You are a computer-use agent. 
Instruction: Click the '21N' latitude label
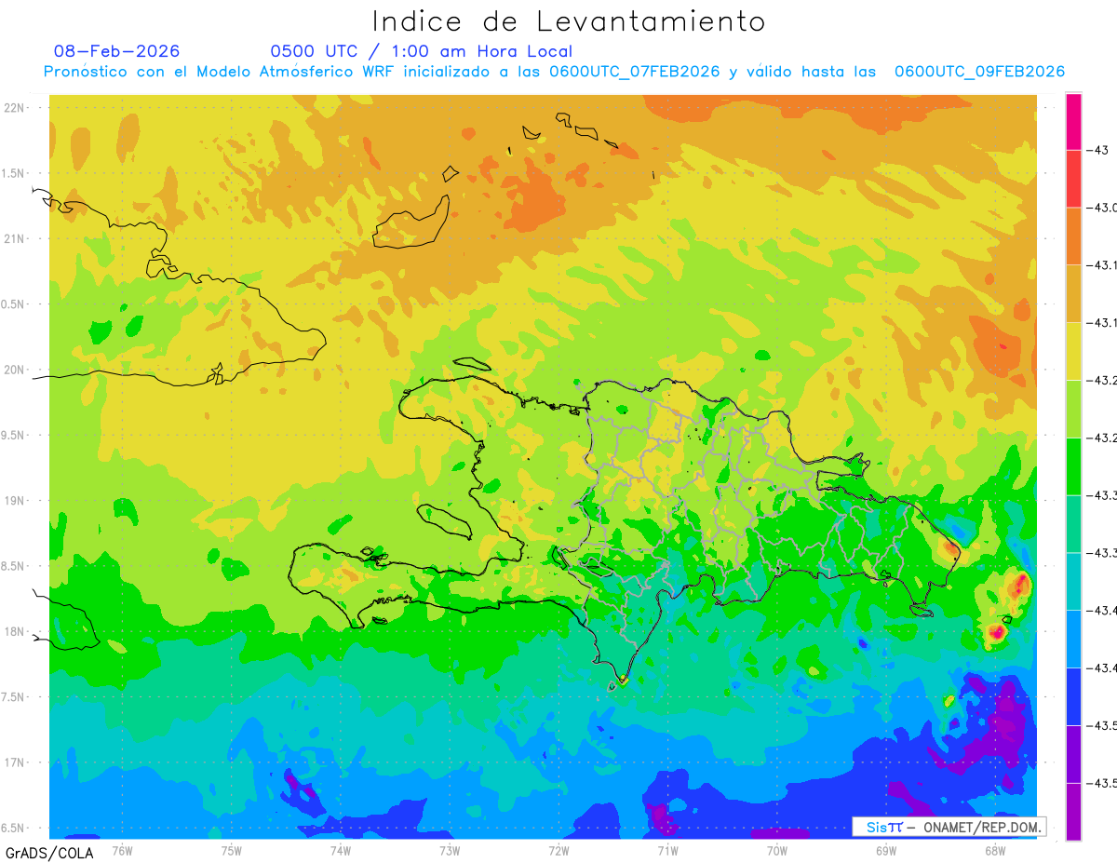[16, 238]
